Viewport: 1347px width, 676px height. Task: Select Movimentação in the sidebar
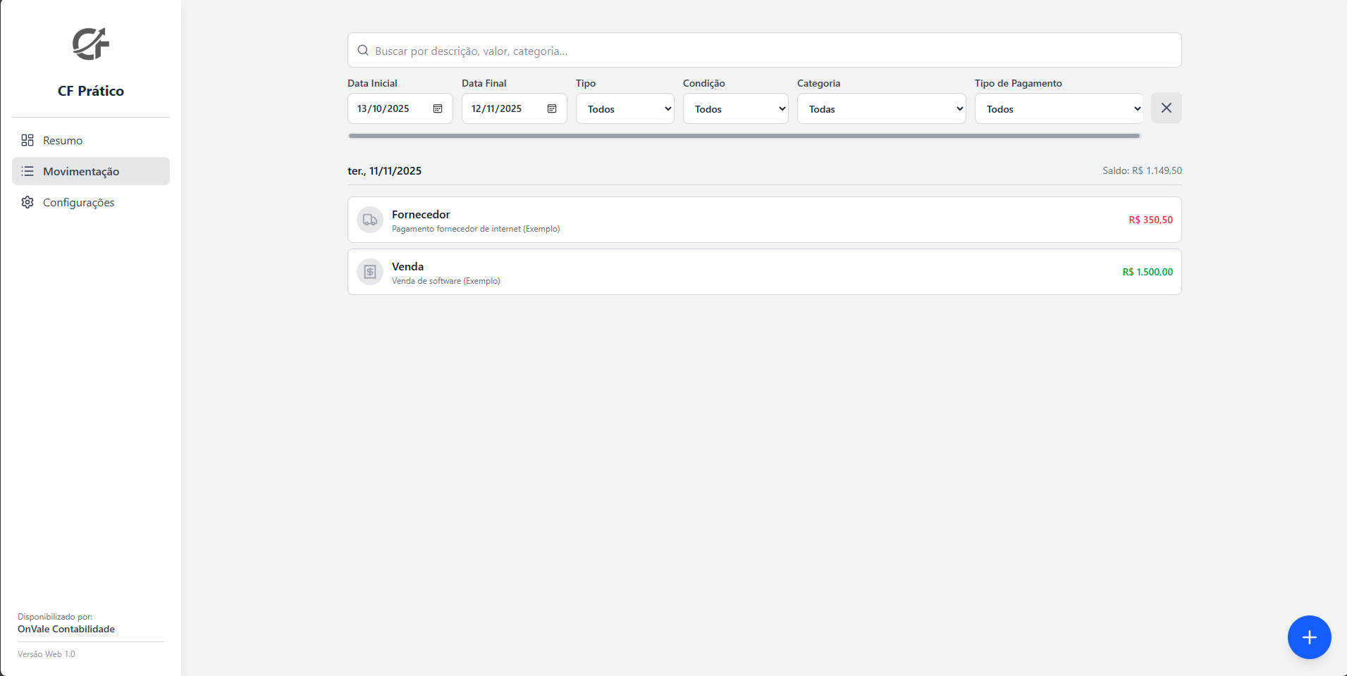point(81,171)
